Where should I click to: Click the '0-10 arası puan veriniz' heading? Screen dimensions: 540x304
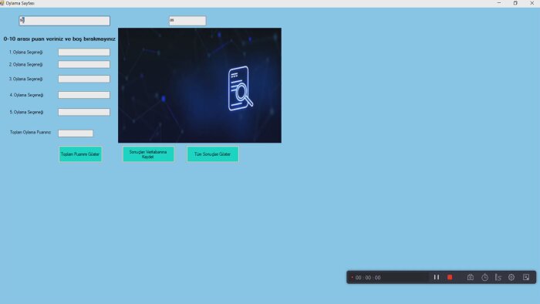[59, 39]
